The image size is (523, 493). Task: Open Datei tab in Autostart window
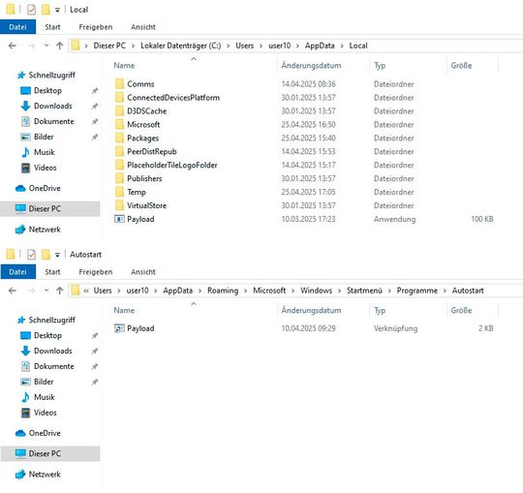point(17,272)
